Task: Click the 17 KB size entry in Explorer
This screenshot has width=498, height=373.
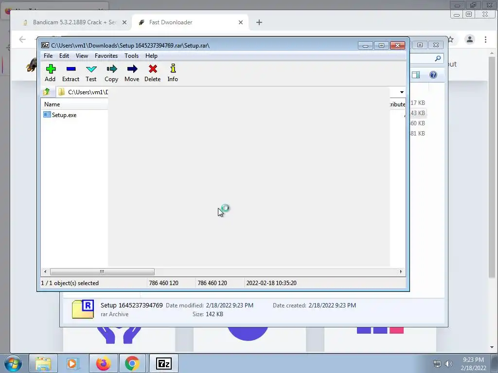Action: tap(418, 103)
